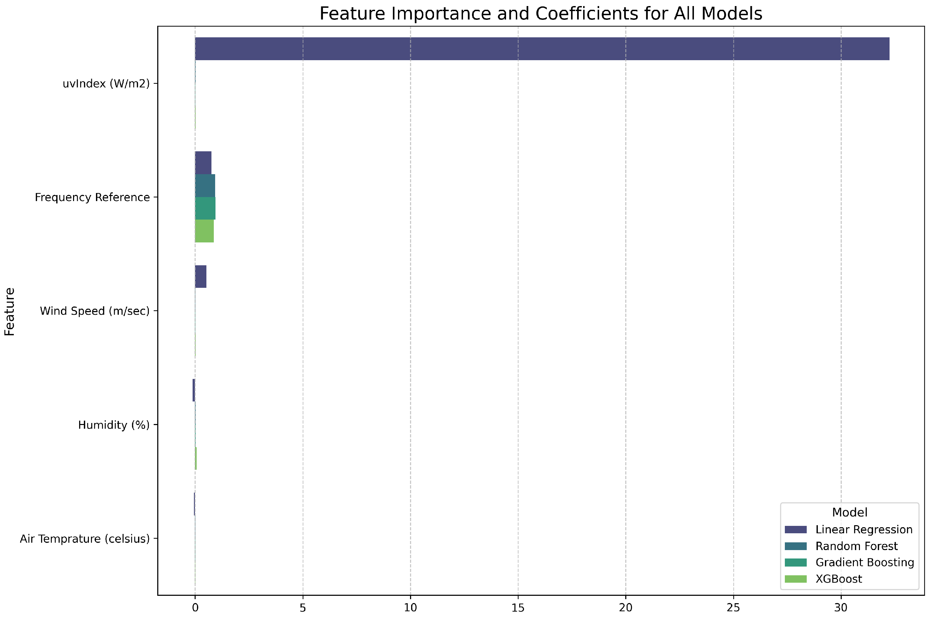Select the long uvIndex Linear Regression bar
Viewport: 934px width, 618px height.
[x=542, y=49]
